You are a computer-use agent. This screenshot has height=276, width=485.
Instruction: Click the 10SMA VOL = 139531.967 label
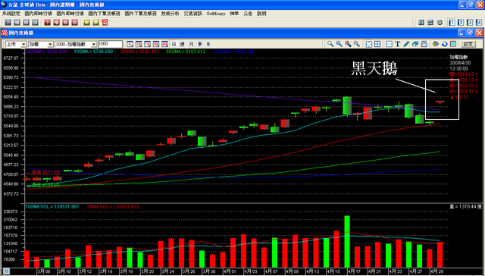[x=52, y=206]
